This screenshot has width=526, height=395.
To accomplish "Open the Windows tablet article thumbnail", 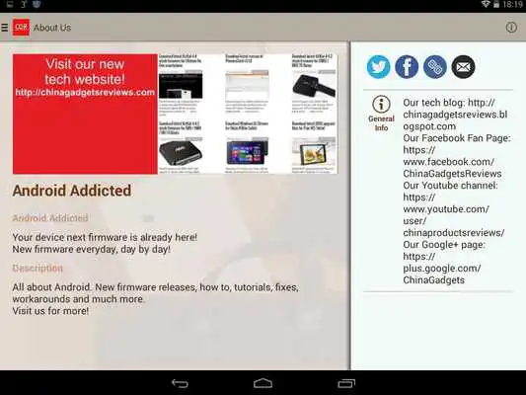I will click(x=248, y=152).
